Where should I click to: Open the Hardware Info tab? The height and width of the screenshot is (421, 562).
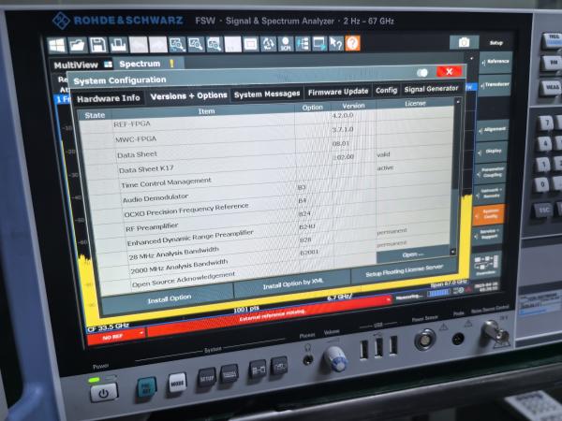109,98
